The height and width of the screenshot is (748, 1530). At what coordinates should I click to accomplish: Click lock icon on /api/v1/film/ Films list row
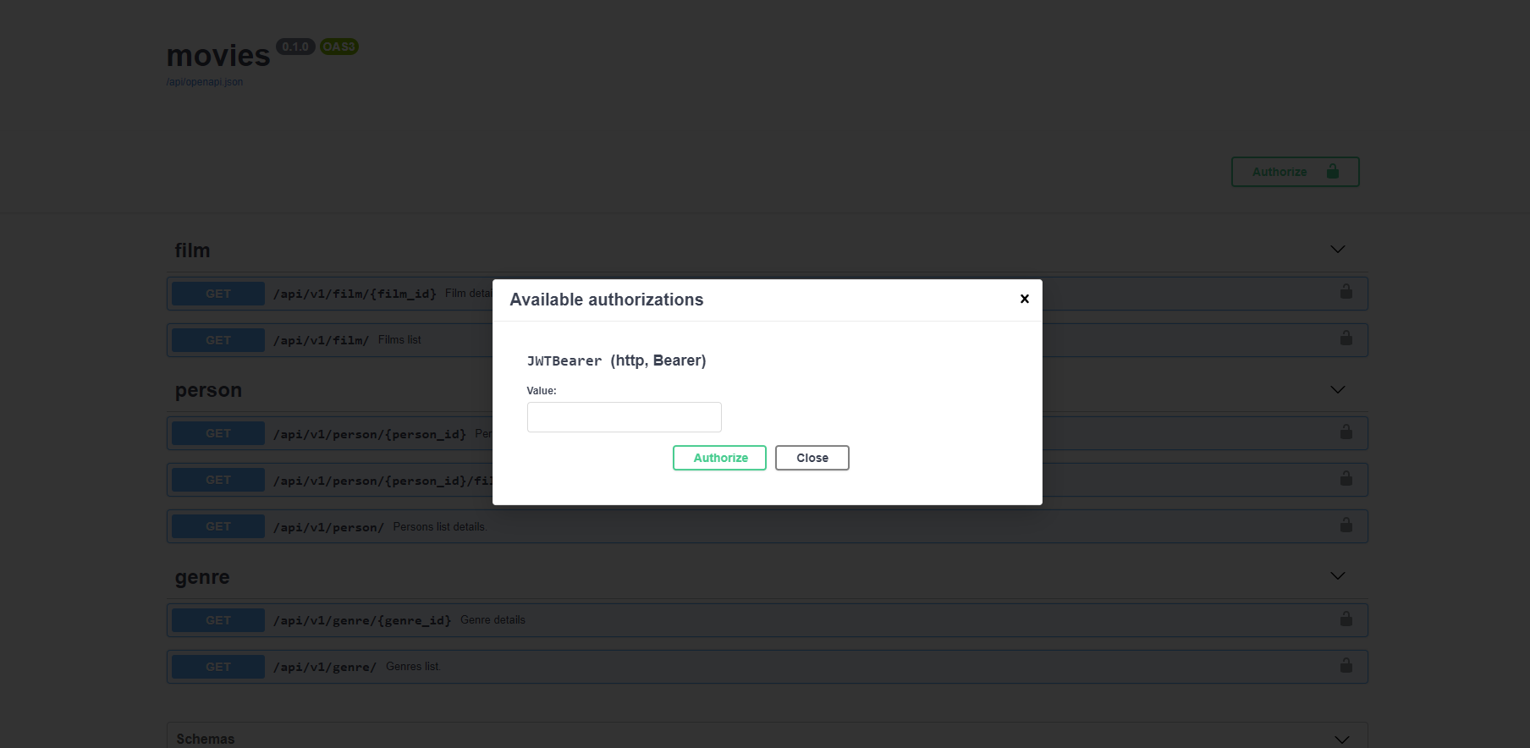pos(1346,338)
